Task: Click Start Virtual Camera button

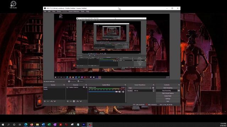Action: 168,93
